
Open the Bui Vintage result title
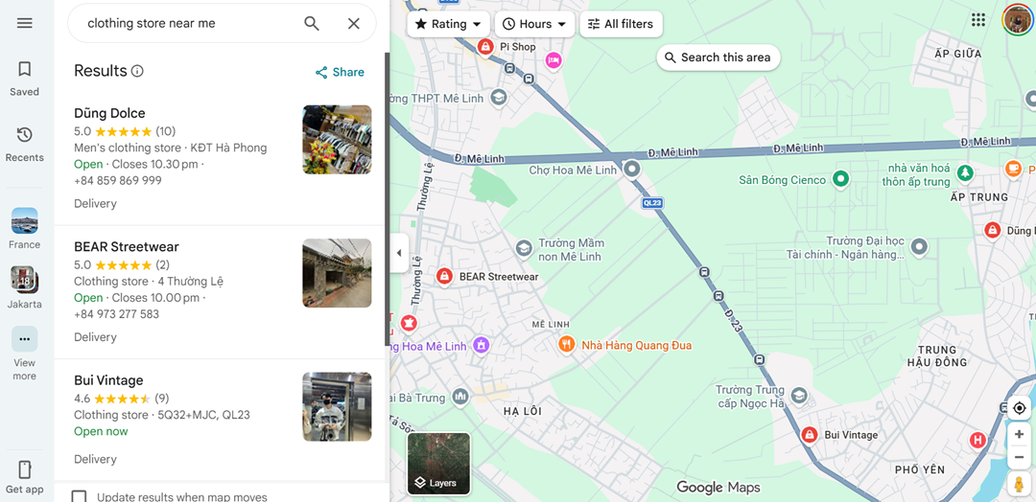(108, 380)
